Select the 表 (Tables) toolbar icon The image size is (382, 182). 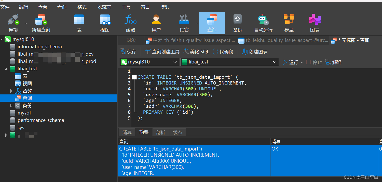tap(79, 23)
